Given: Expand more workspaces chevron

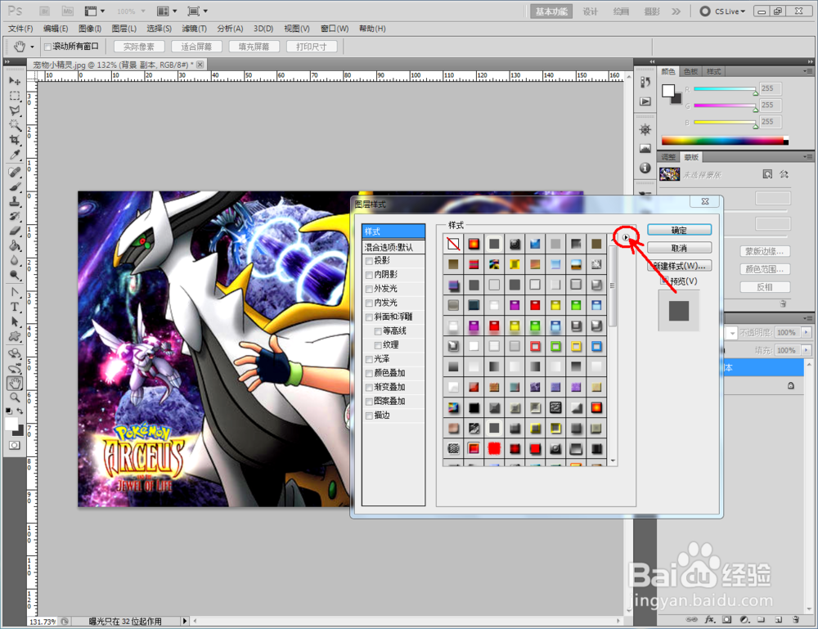Looking at the screenshot, I should (676, 11).
